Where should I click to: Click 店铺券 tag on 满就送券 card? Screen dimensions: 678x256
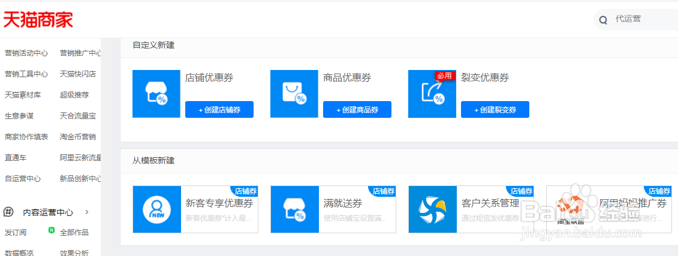point(382,191)
